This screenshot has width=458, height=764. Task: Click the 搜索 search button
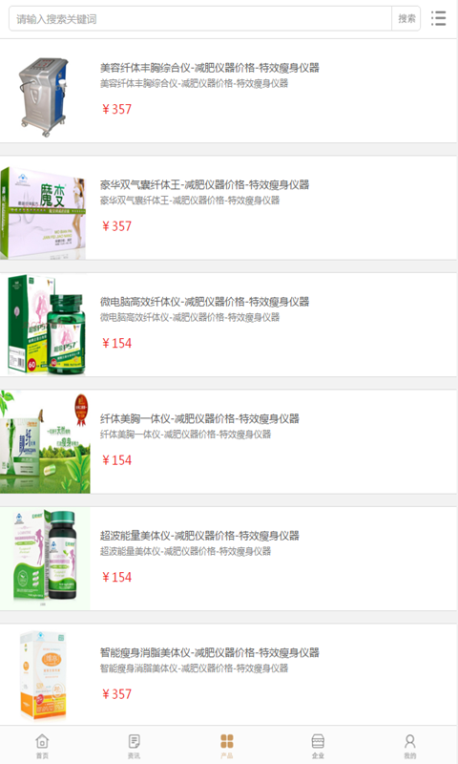406,18
